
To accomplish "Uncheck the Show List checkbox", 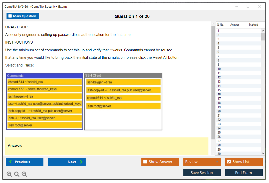I will click(229, 162).
